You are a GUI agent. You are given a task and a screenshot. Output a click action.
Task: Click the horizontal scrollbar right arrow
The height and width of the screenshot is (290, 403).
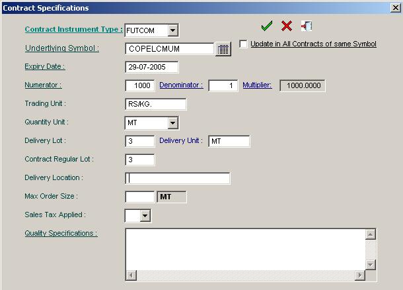click(x=360, y=275)
